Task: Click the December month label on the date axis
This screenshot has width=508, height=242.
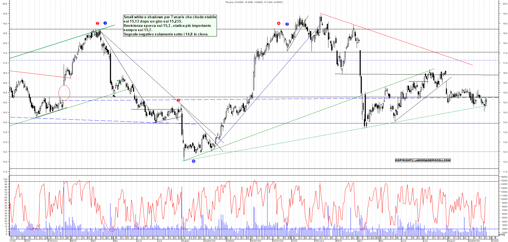Action: click(x=278, y=241)
